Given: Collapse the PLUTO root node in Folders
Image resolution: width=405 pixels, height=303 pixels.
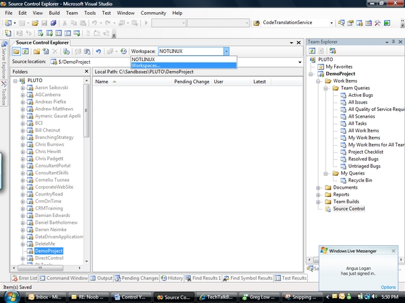Looking at the screenshot, I should click(x=15, y=81).
